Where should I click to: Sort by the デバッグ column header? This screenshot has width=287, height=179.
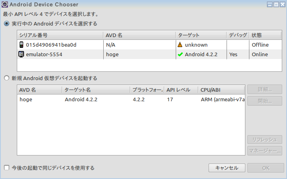tap(238, 35)
